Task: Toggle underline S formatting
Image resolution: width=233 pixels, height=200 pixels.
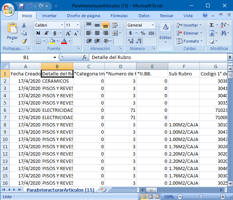Action: point(55,33)
